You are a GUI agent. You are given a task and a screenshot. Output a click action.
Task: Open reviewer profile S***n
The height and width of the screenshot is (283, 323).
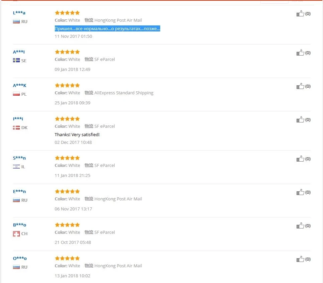19,158
